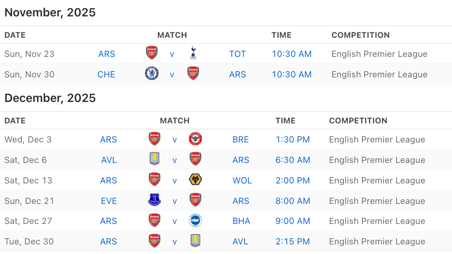Open the BRE team link
452x254 pixels.
tap(241, 140)
